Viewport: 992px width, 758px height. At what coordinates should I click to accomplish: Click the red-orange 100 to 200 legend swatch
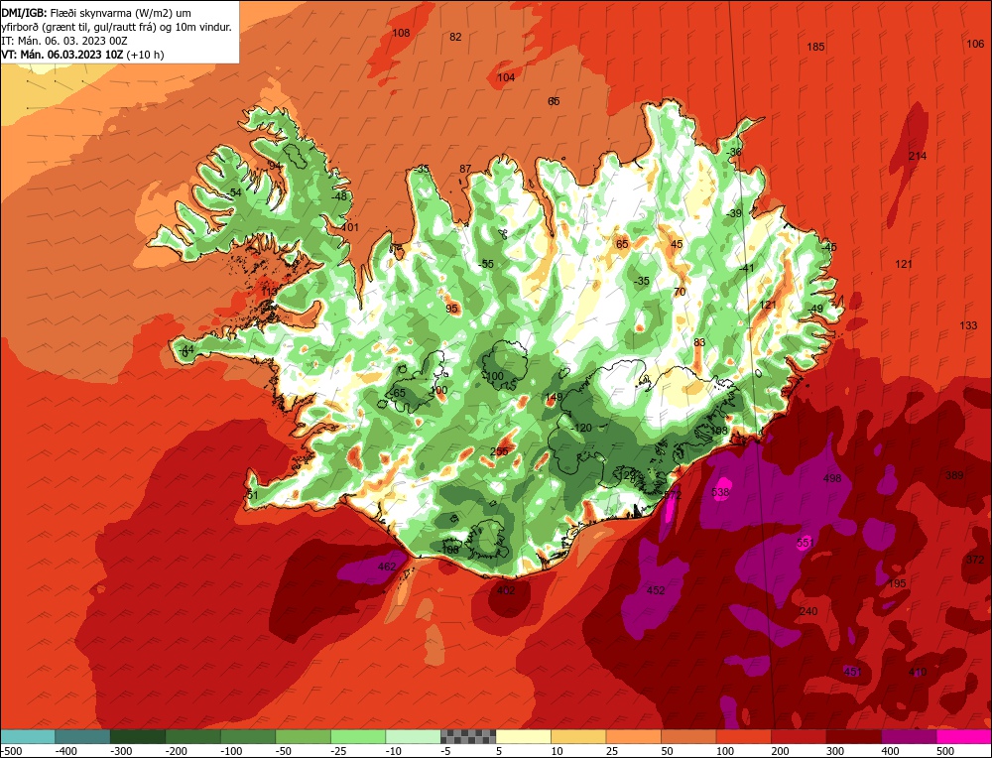point(743,736)
